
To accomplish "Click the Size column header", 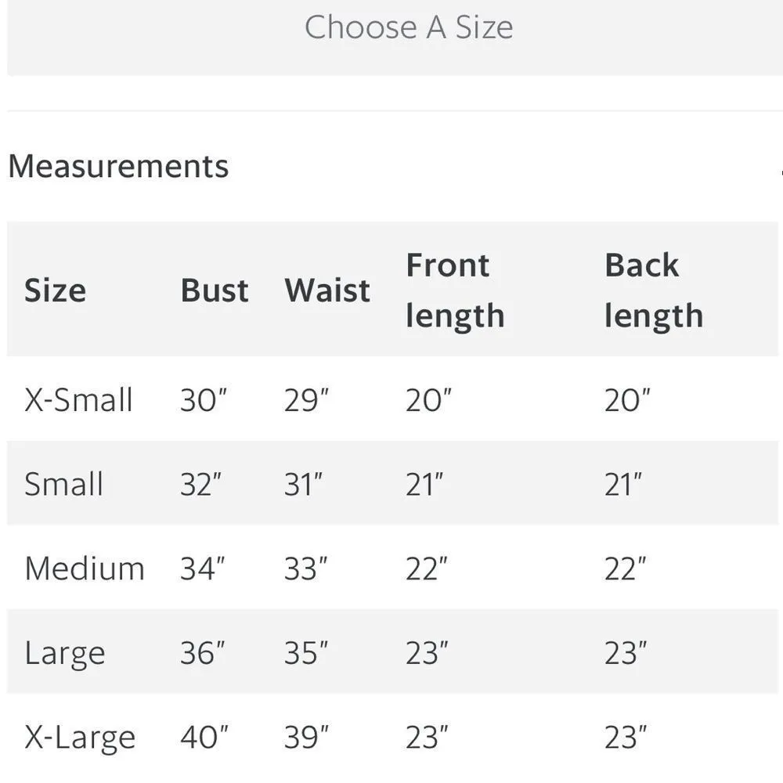I will pyautogui.click(x=55, y=290).
